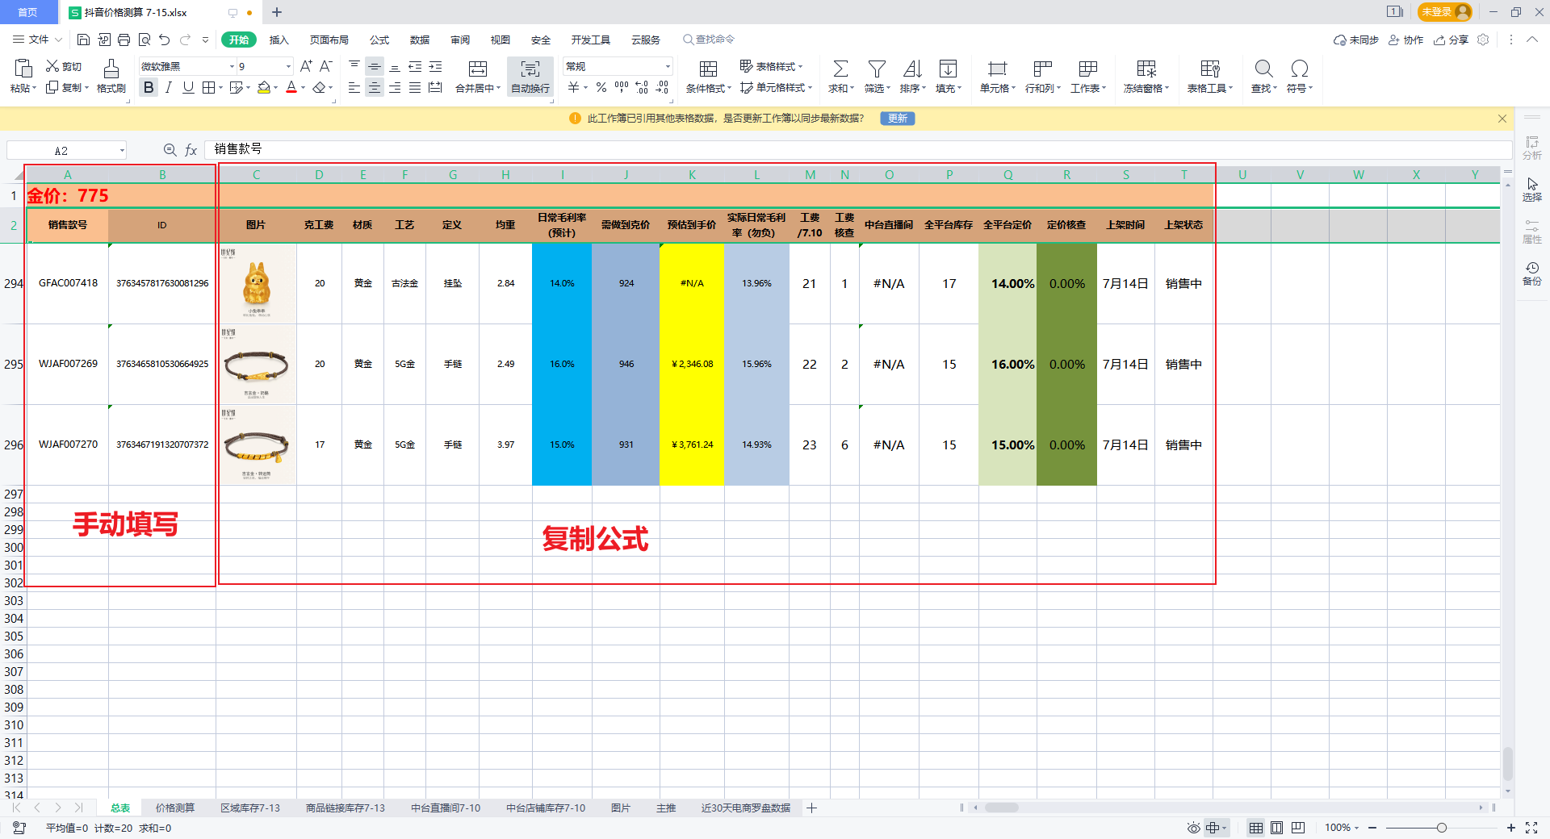Click the Freeze Panes (冻结窗格) icon

click(1146, 69)
